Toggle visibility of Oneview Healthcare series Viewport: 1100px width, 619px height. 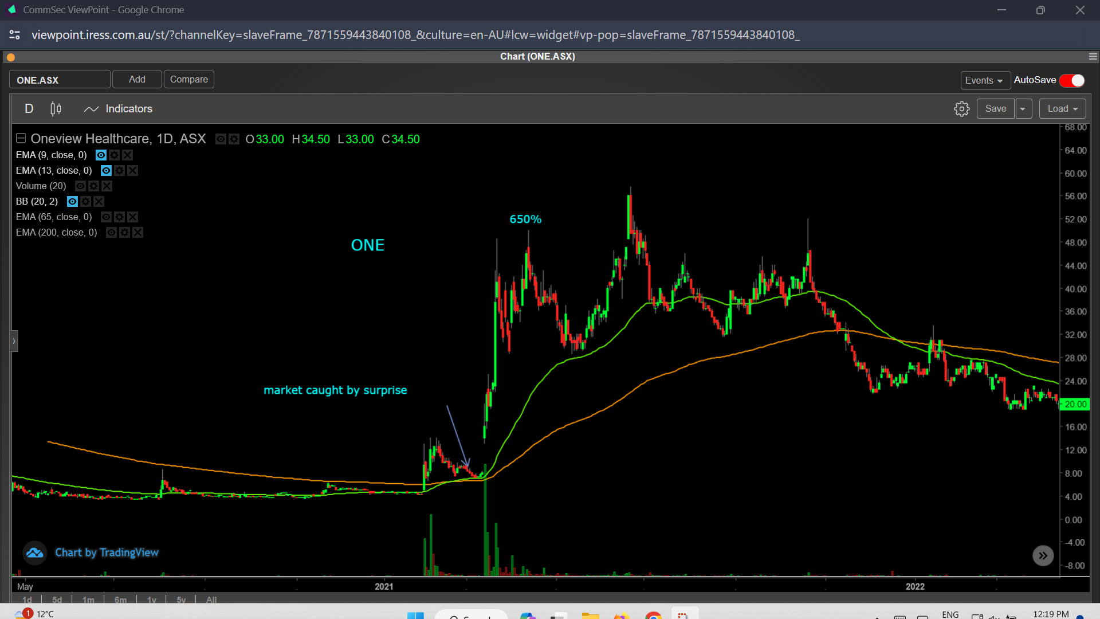click(x=221, y=139)
